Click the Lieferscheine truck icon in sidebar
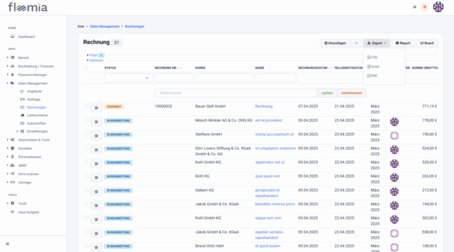Image resolution: width=454 pixels, height=252 pixels. coord(22,115)
